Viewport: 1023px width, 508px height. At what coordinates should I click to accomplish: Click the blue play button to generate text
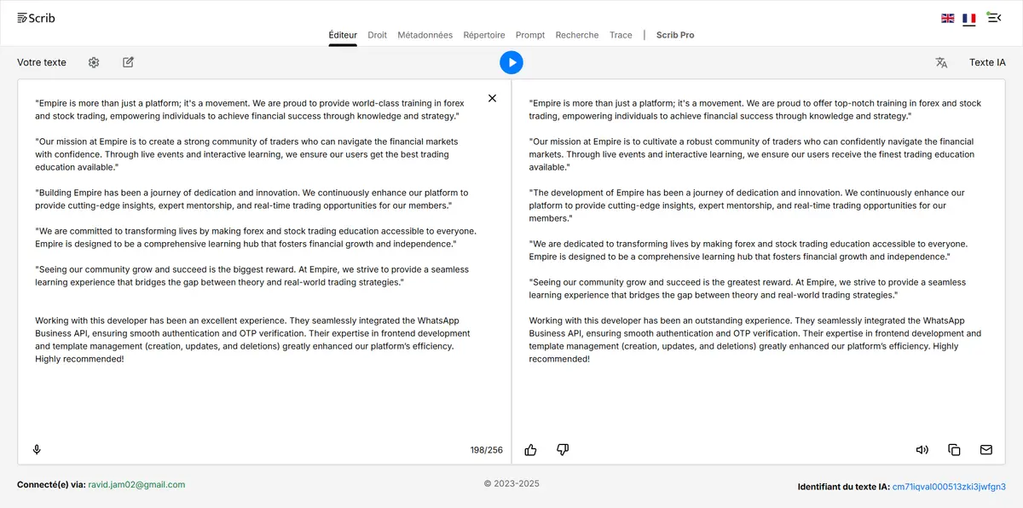pos(511,62)
